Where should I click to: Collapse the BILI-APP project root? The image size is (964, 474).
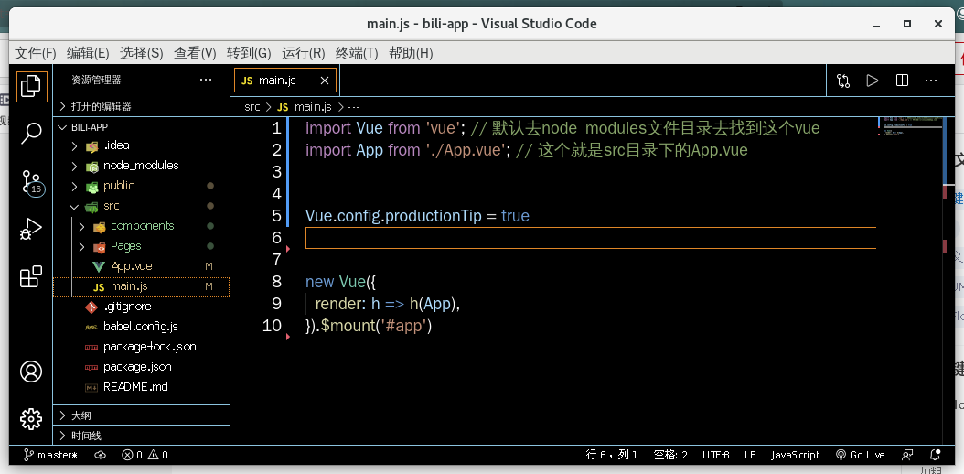point(142,127)
